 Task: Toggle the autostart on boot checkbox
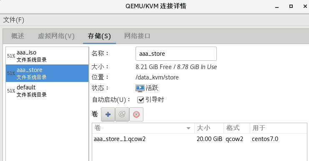(x=141, y=100)
